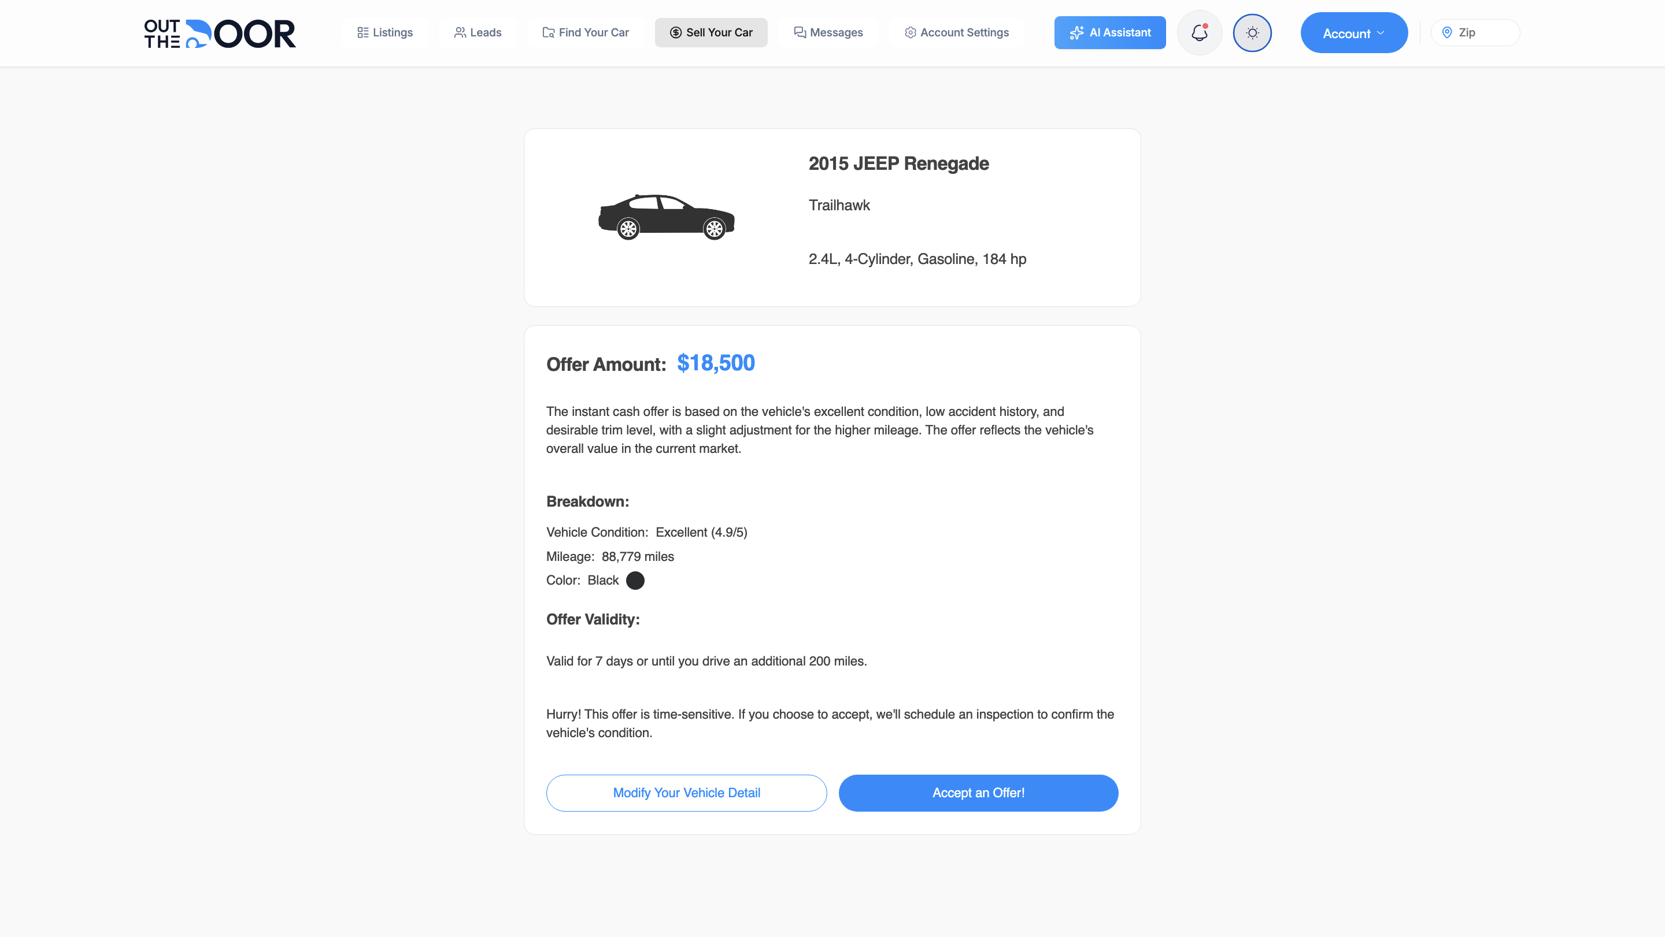Switch to the Sell Your Car tab
This screenshot has height=937, width=1665.
point(711,32)
